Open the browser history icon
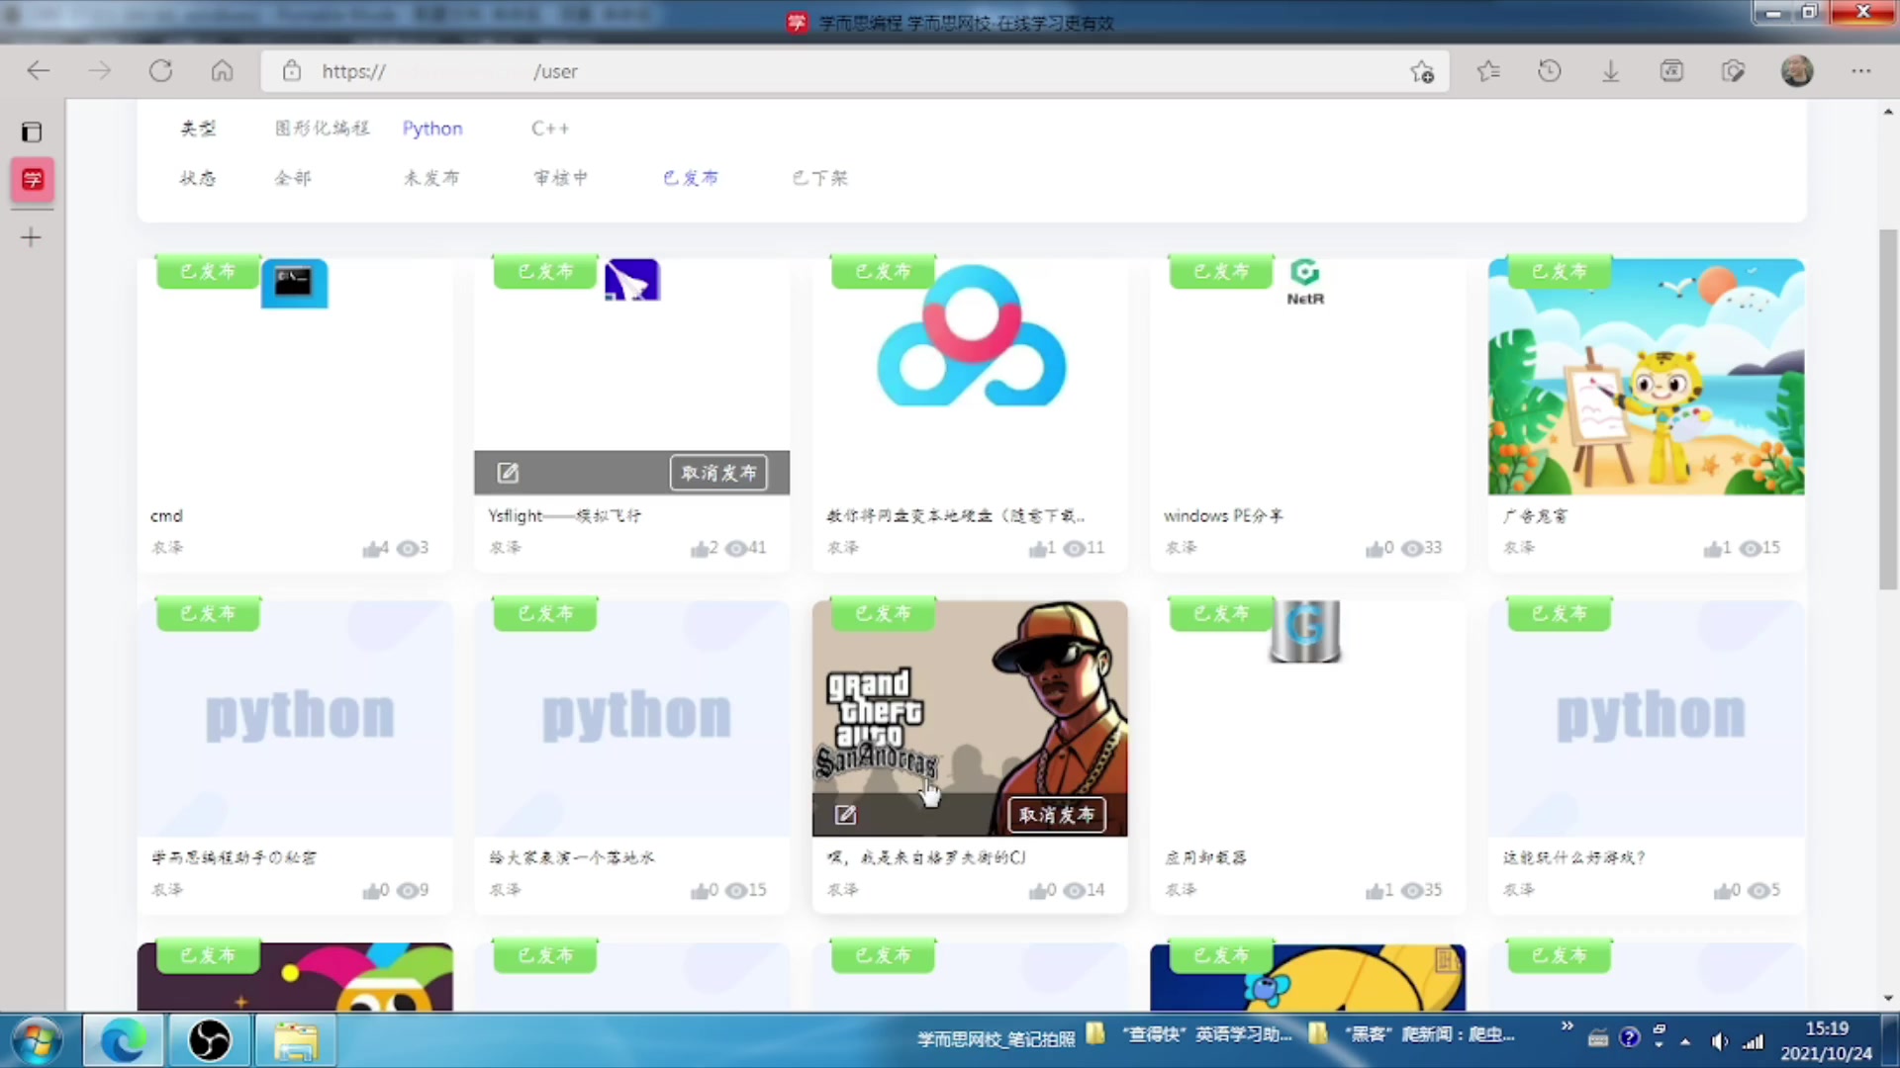 [1550, 71]
